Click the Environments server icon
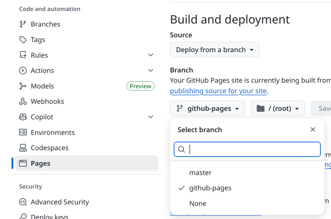 (x=23, y=132)
